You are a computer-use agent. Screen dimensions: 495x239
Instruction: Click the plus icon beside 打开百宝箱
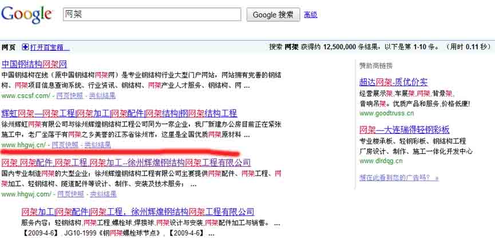25,47
